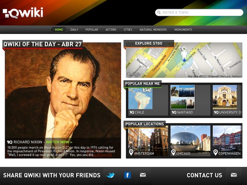Click the map pin icon beside Amsterdam
Screen dimensions: 247x185
(131, 152)
